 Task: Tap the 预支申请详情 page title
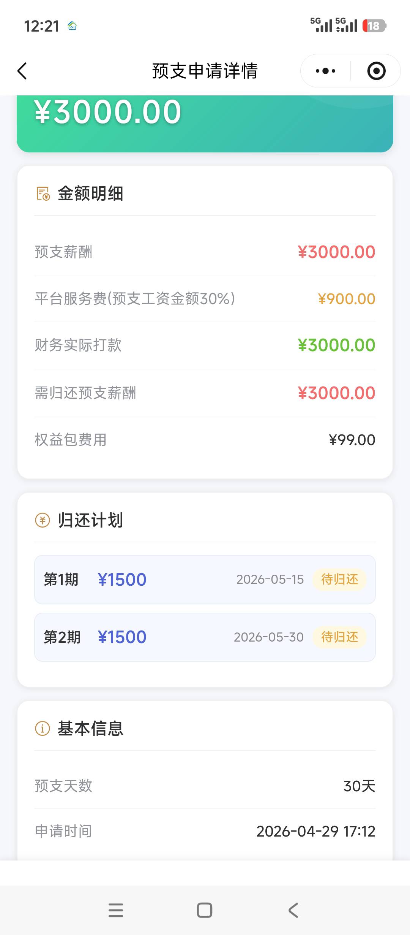[205, 71]
